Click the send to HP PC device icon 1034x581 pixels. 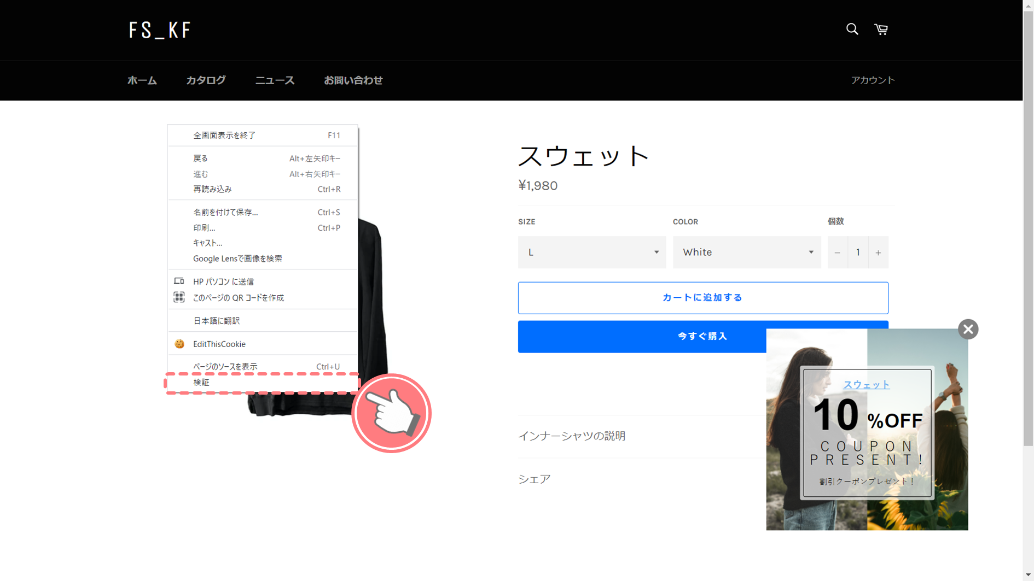179,281
